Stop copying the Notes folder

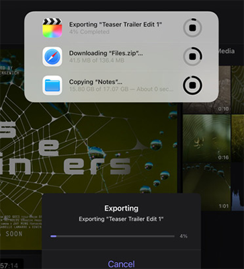[x=193, y=85]
